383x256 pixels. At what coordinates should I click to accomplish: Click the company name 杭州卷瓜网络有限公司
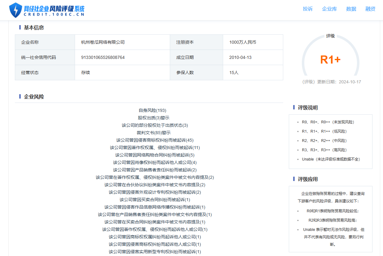pos(103,42)
